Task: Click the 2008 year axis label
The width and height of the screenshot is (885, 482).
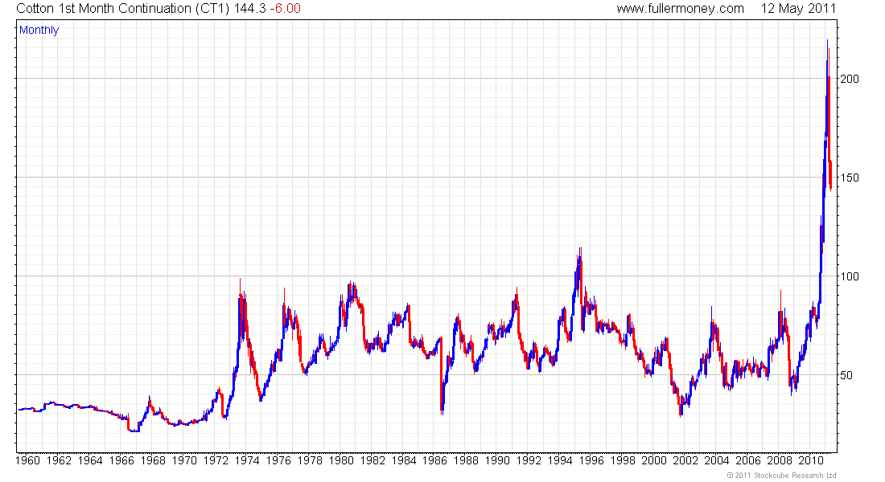Action: pyautogui.click(x=780, y=460)
